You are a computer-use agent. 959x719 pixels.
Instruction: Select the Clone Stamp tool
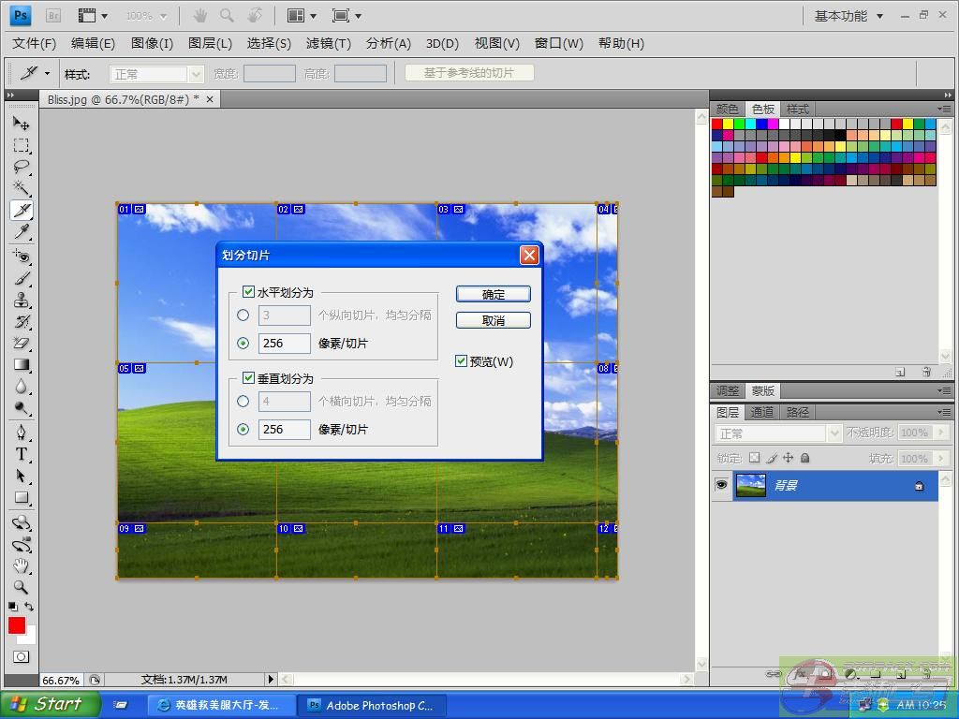[x=22, y=300]
